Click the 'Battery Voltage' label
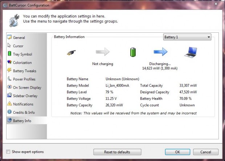The height and width of the screenshot is (161, 225). [79, 99]
